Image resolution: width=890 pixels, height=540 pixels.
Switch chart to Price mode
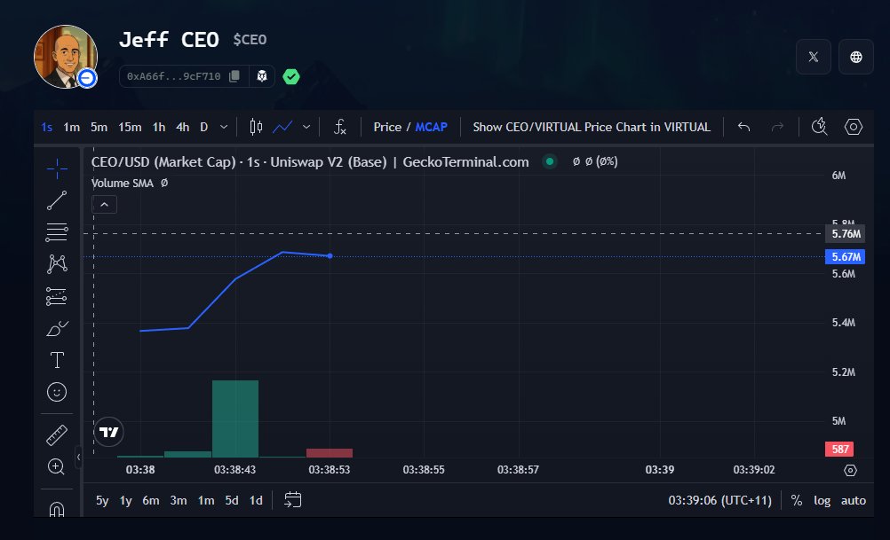click(387, 127)
